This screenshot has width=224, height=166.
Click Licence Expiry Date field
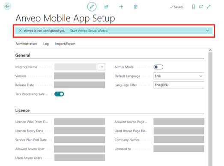click(x=80, y=130)
